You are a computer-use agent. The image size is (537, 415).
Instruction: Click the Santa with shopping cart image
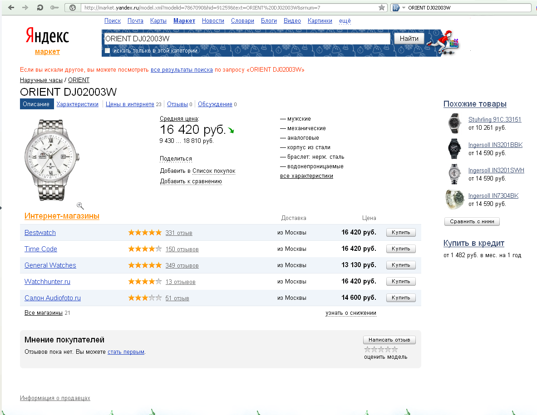point(443,43)
